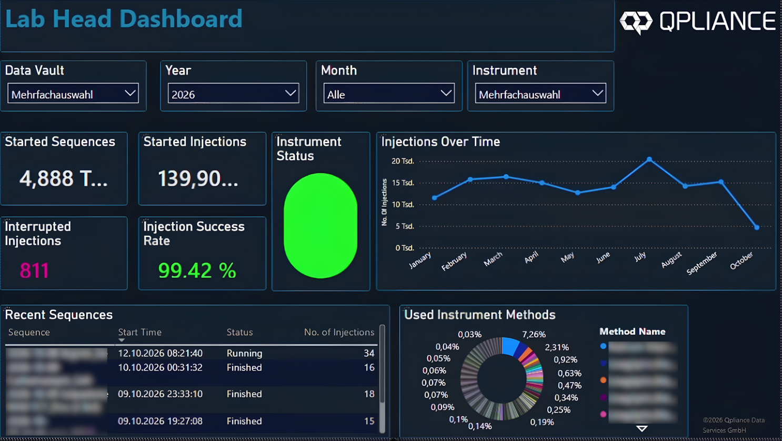Sort by No. of Injections header
The image size is (782, 441).
pyautogui.click(x=339, y=332)
